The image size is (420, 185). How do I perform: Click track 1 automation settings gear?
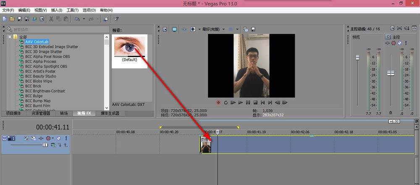pyautogui.click(x=48, y=138)
